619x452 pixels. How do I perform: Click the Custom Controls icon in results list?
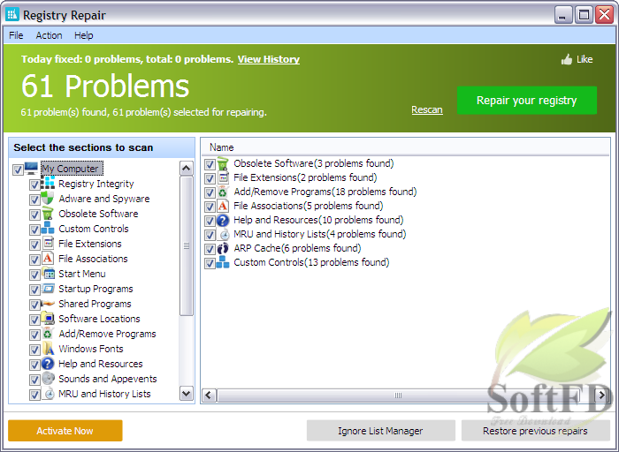[x=223, y=262]
